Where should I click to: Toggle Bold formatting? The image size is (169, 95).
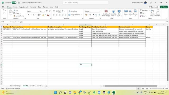[x=28, y=15]
